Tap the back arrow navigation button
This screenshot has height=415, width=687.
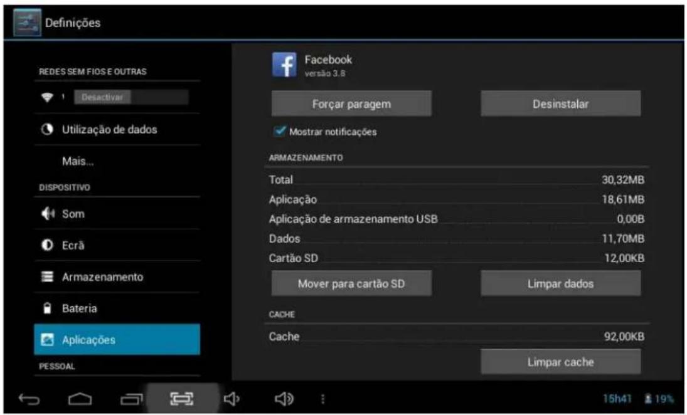[29, 399]
